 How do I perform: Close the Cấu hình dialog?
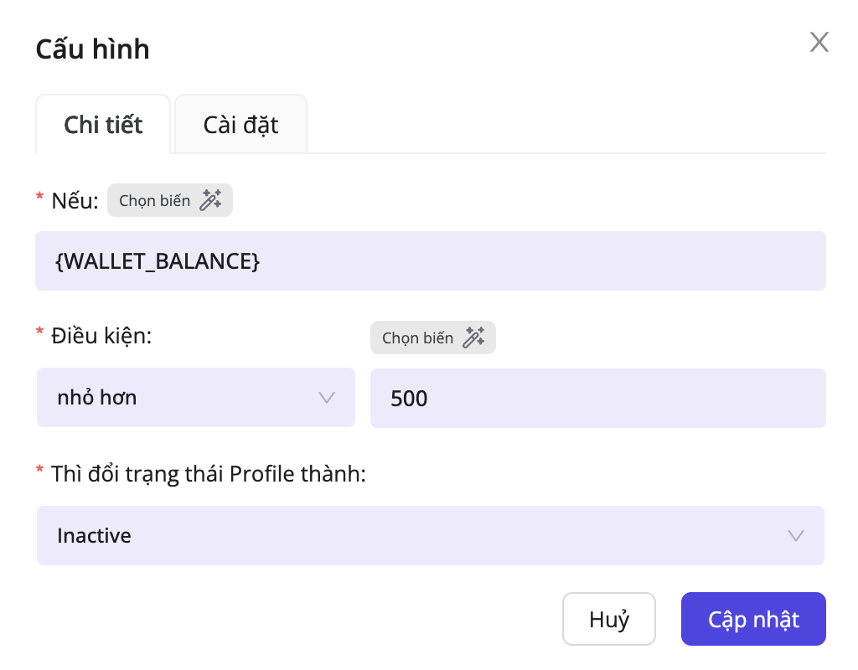pos(819,43)
